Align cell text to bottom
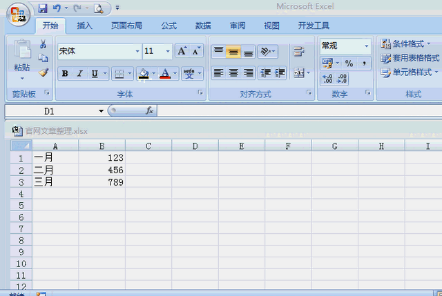The height and width of the screenshot is (296, 442). [248, 51]
